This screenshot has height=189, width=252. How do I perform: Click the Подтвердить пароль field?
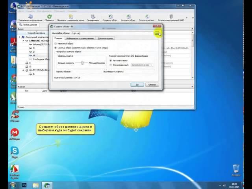(140, 72)
